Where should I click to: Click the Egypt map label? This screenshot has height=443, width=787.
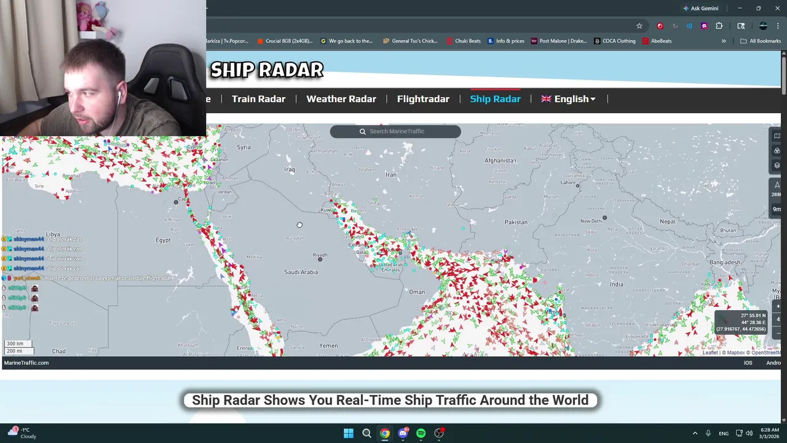pos(163,240)
